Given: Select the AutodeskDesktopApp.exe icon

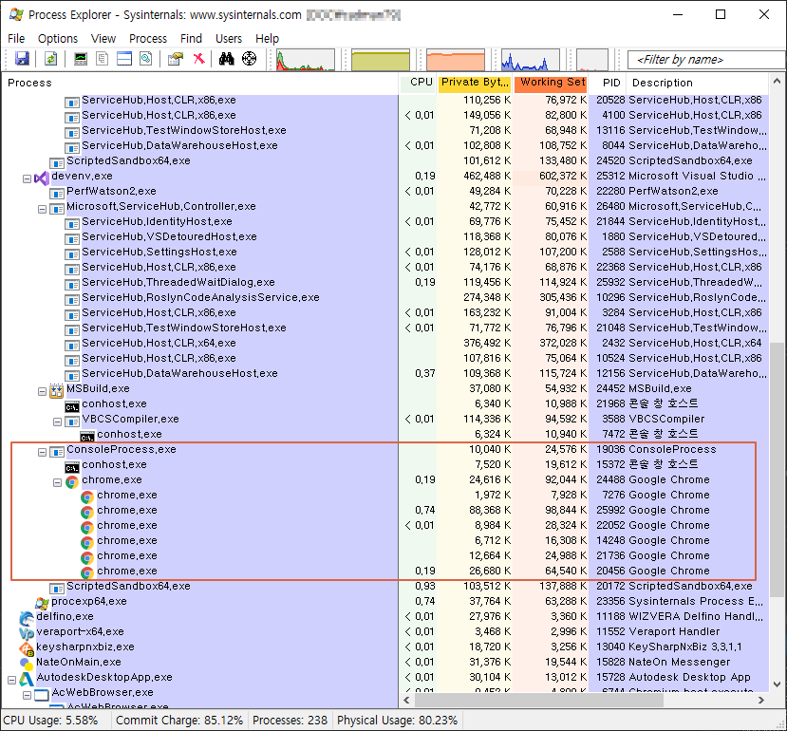Looking at the screenshot, I should [x=26, y=679].
